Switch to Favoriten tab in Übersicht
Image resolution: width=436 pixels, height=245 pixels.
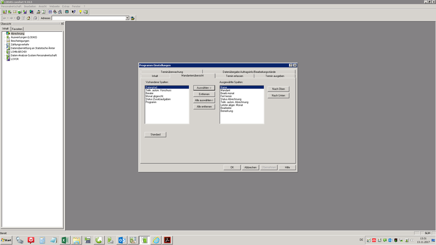point(17,29)
